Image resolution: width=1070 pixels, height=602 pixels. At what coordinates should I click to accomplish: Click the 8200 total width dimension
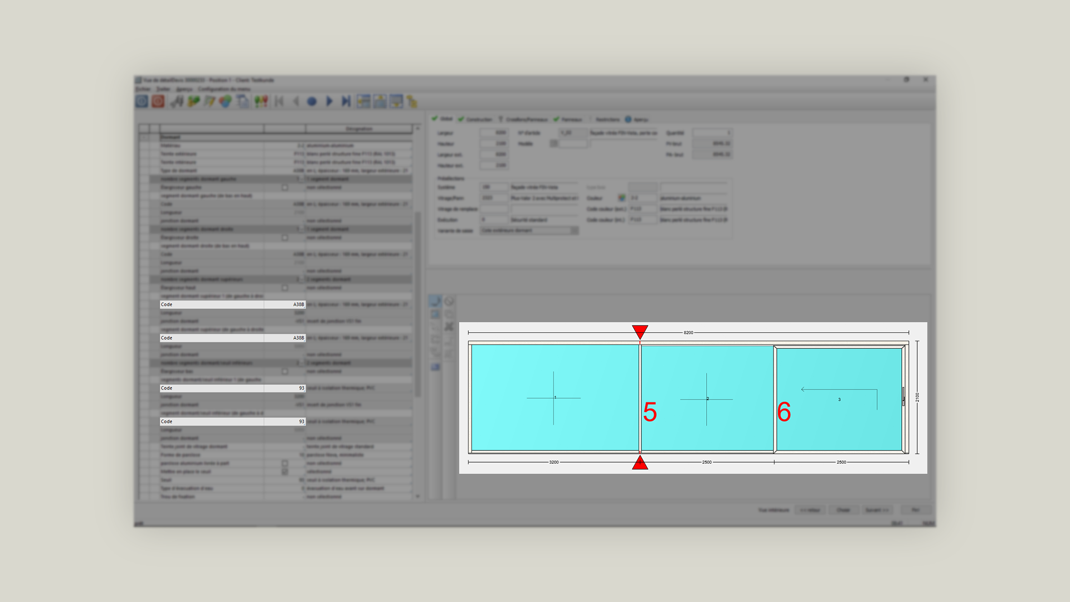pyautogui.click(x=688, y=333)
